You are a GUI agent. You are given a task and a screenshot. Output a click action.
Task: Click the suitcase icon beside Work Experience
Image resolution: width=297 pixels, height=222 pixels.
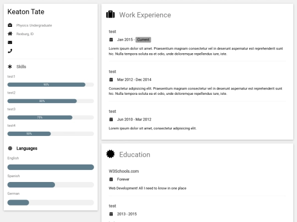tap(111, 14)
